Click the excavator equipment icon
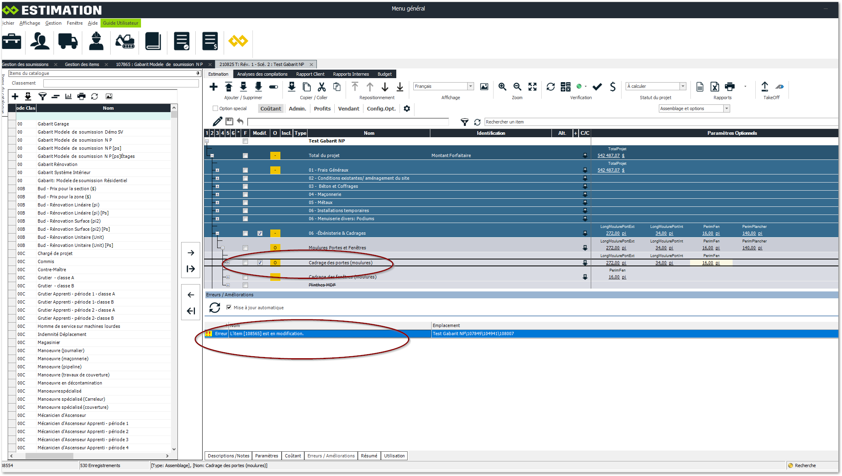This screenshot has width=842, height=476. pos(125,41)
